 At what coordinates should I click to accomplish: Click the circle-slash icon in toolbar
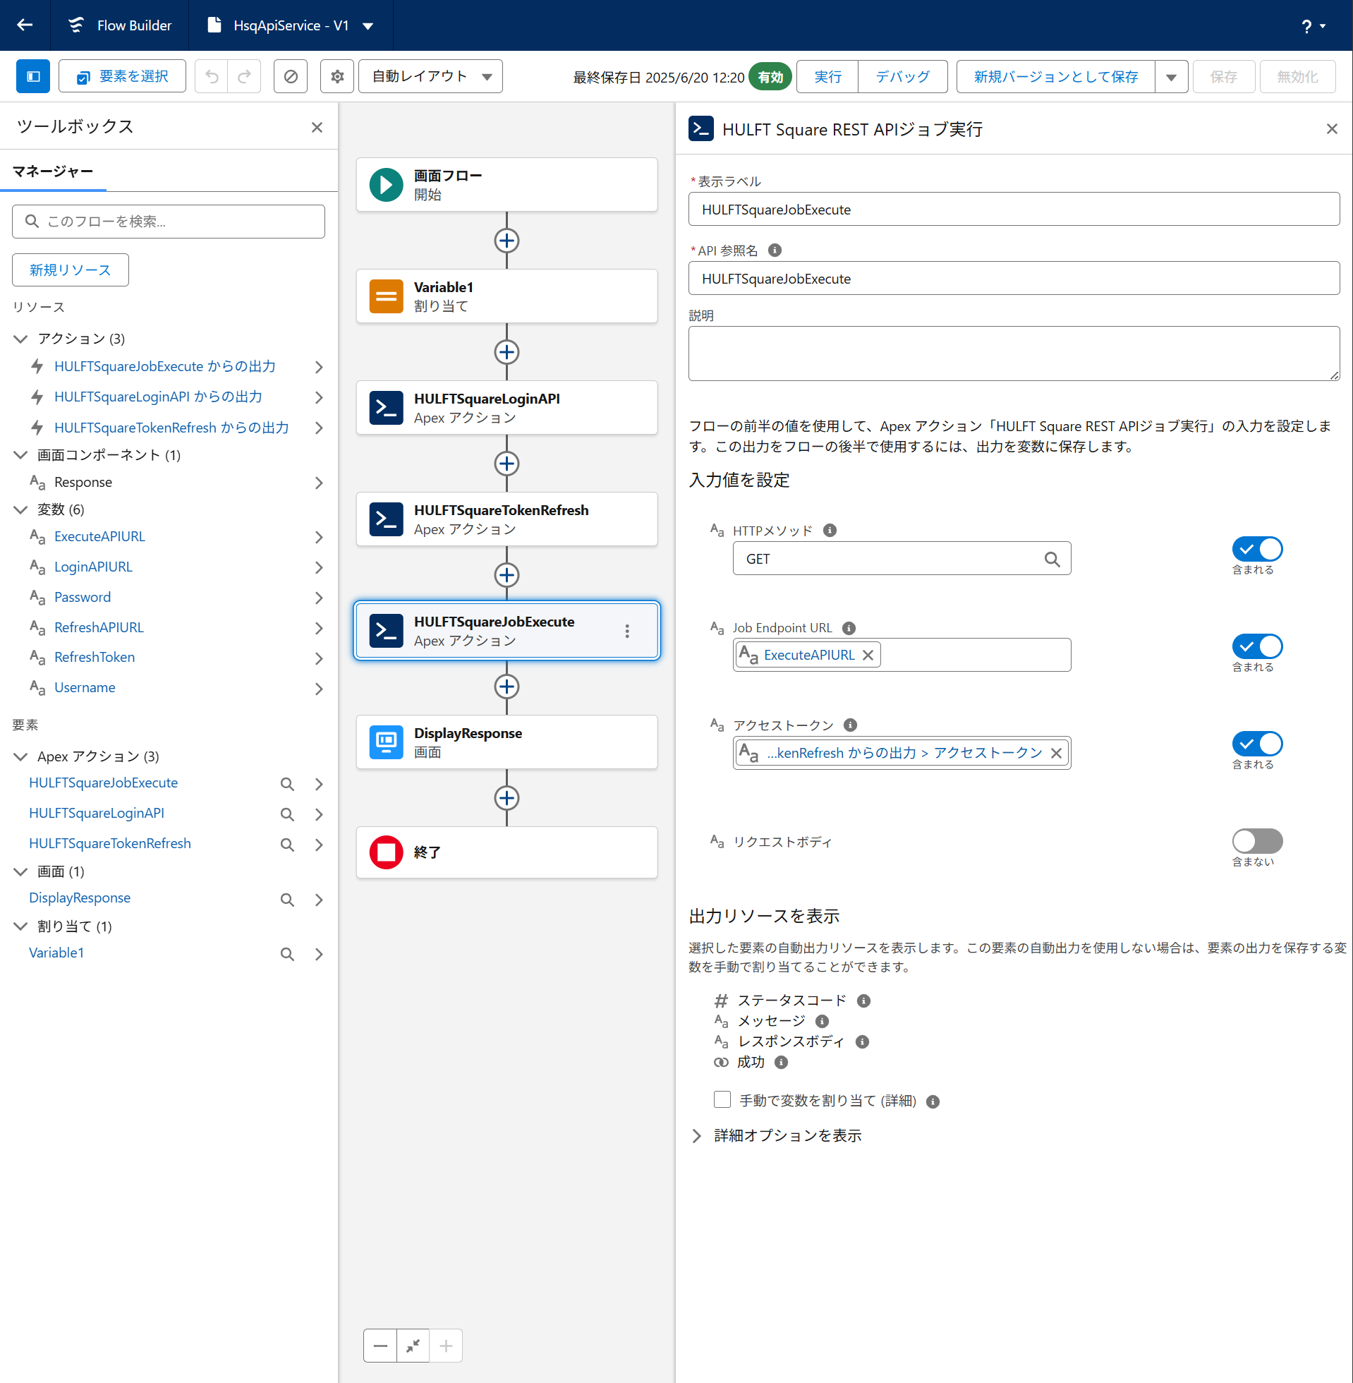(291, 76)
